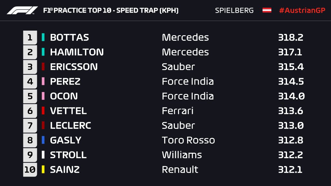Screen dimensions: 331x186
Task: Click the Austrian flag icon
Action: tap(267, 10)
